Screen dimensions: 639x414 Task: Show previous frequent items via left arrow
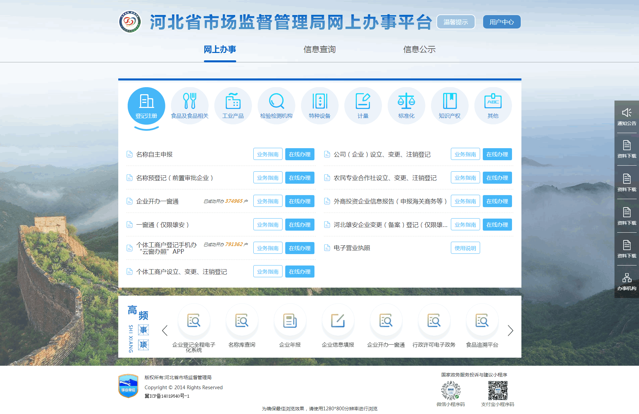(x=164, y=331)
